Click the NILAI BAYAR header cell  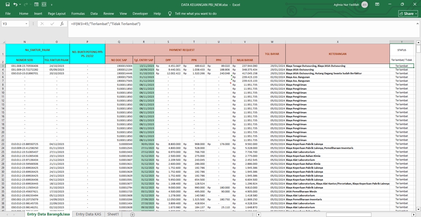(x=245, y=60)
